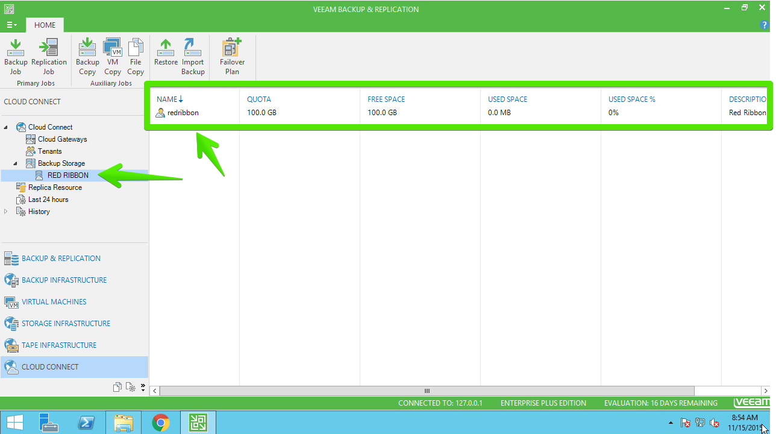The height and width of the screenshot is (434, 776).
Task: Open the main application menu button
Action: [x=12, y=25]
